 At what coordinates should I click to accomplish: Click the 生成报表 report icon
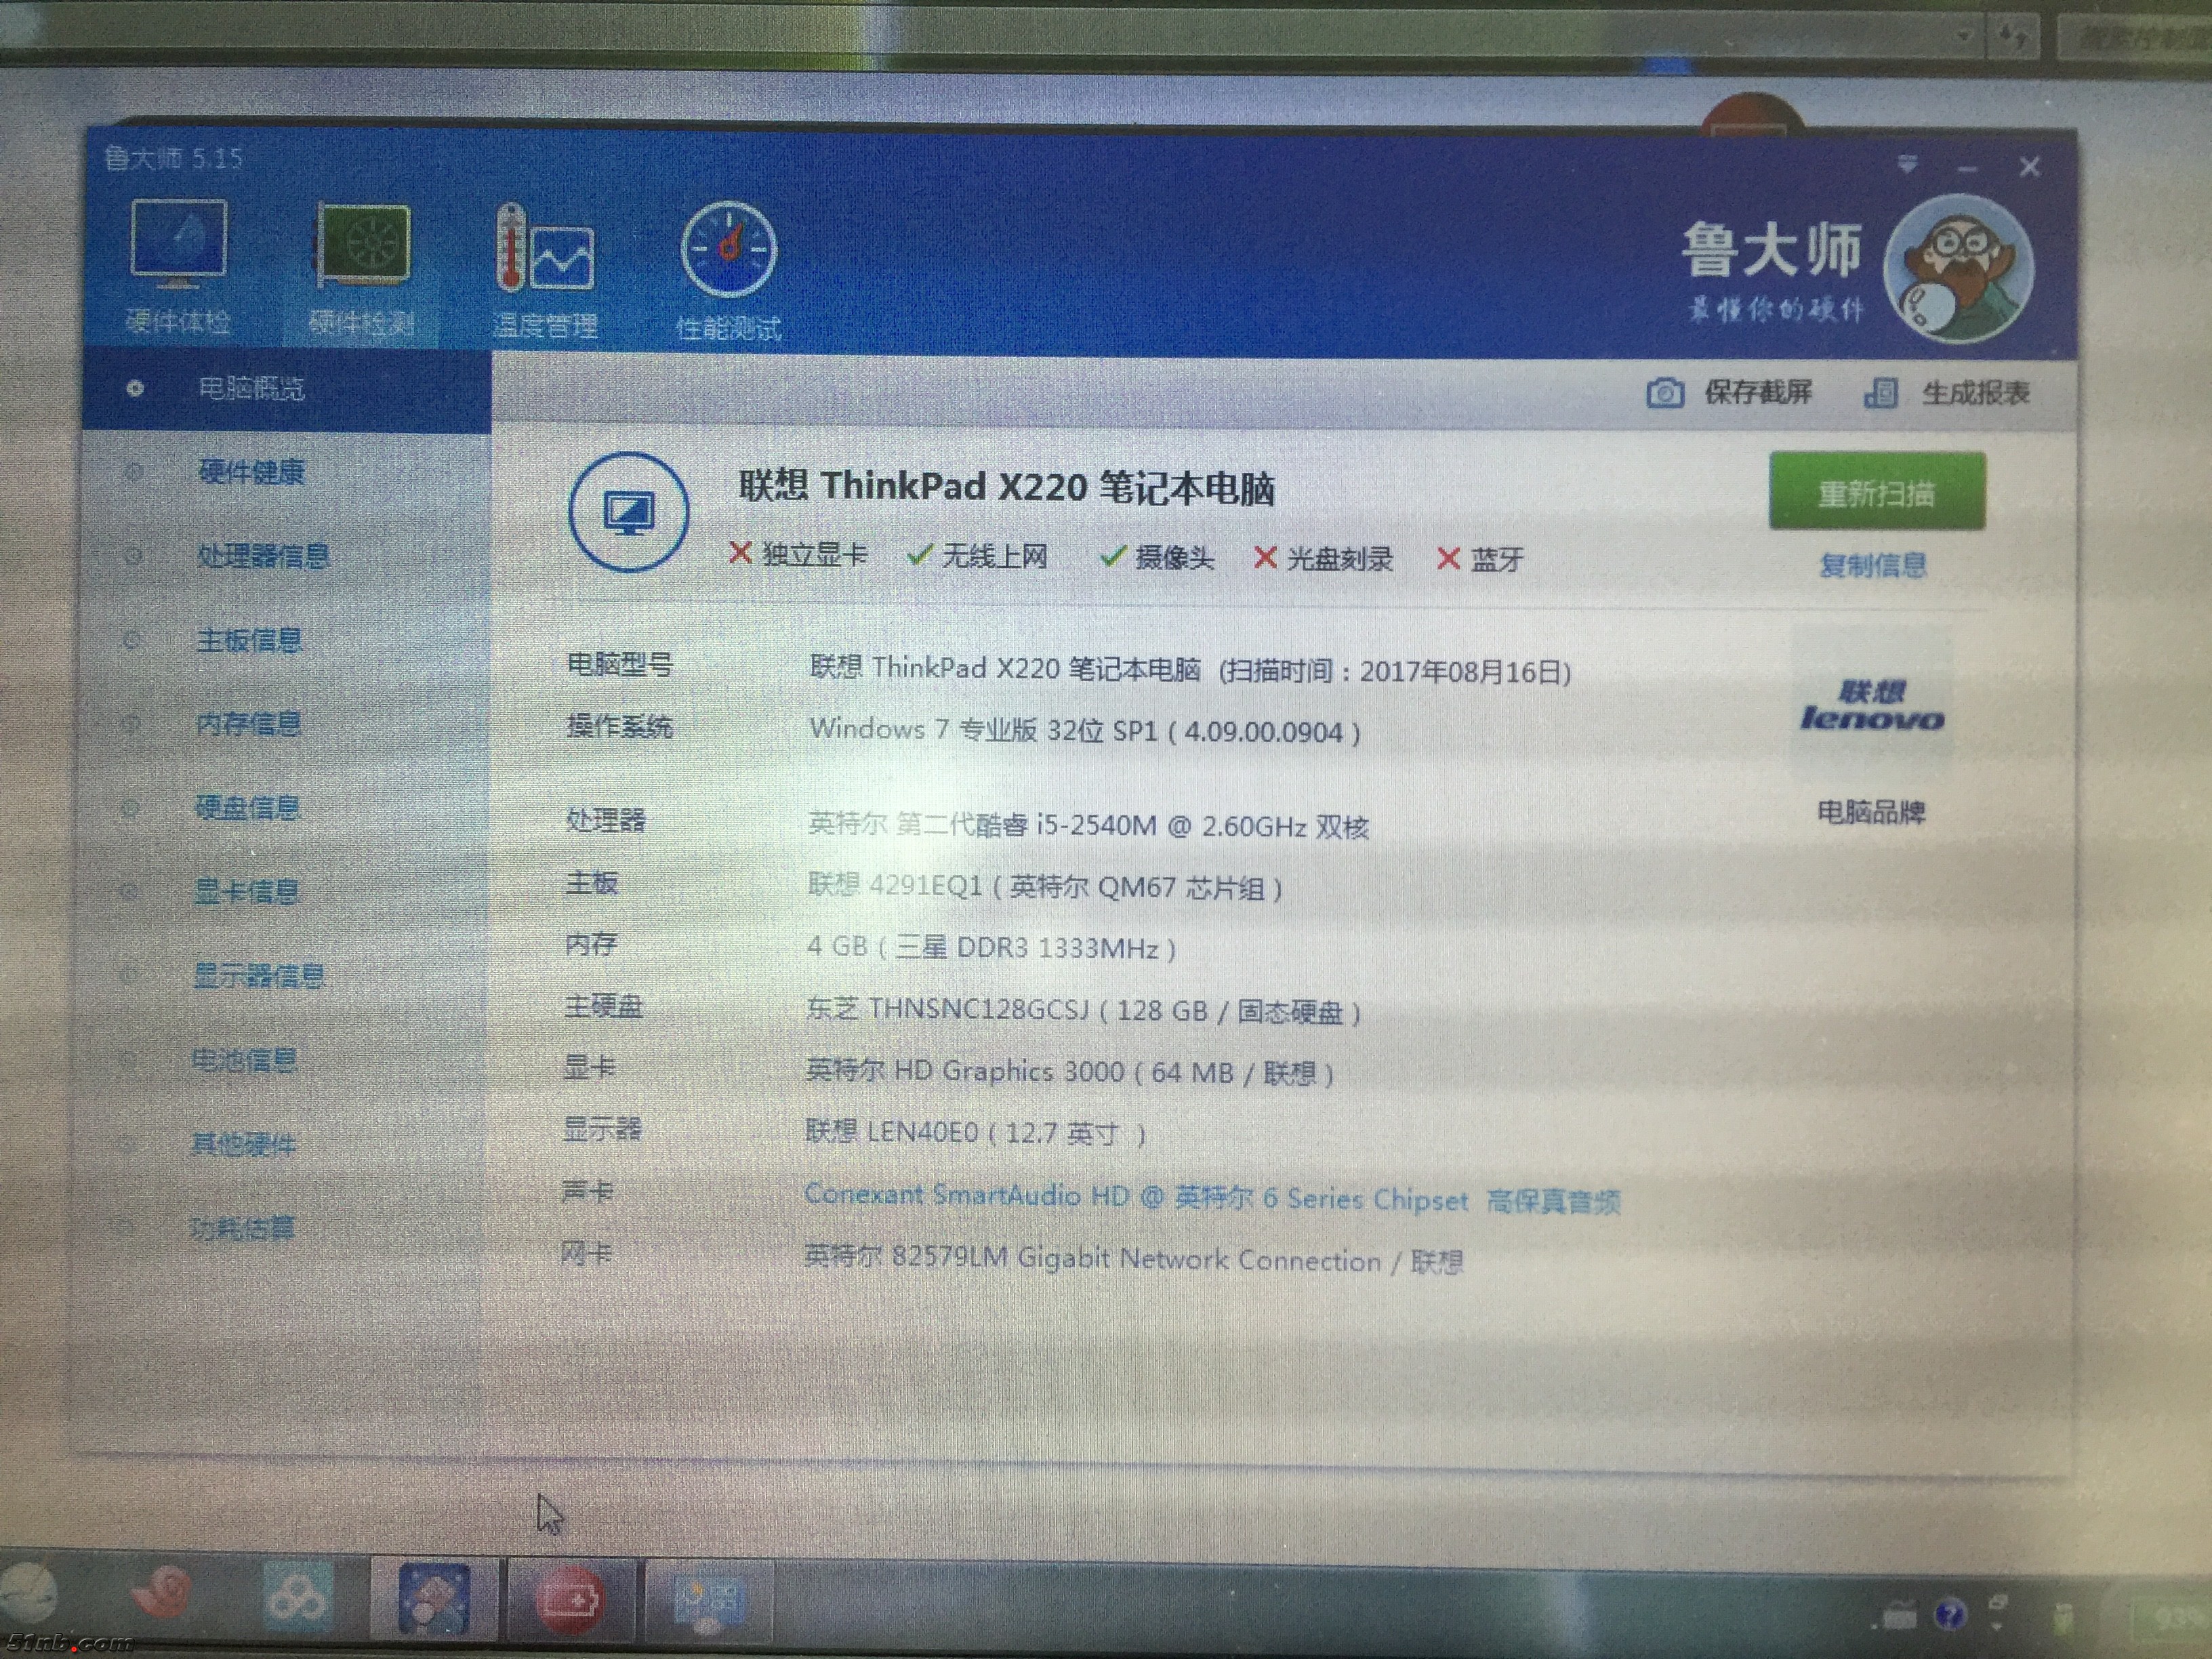(x=1881, y=393)
